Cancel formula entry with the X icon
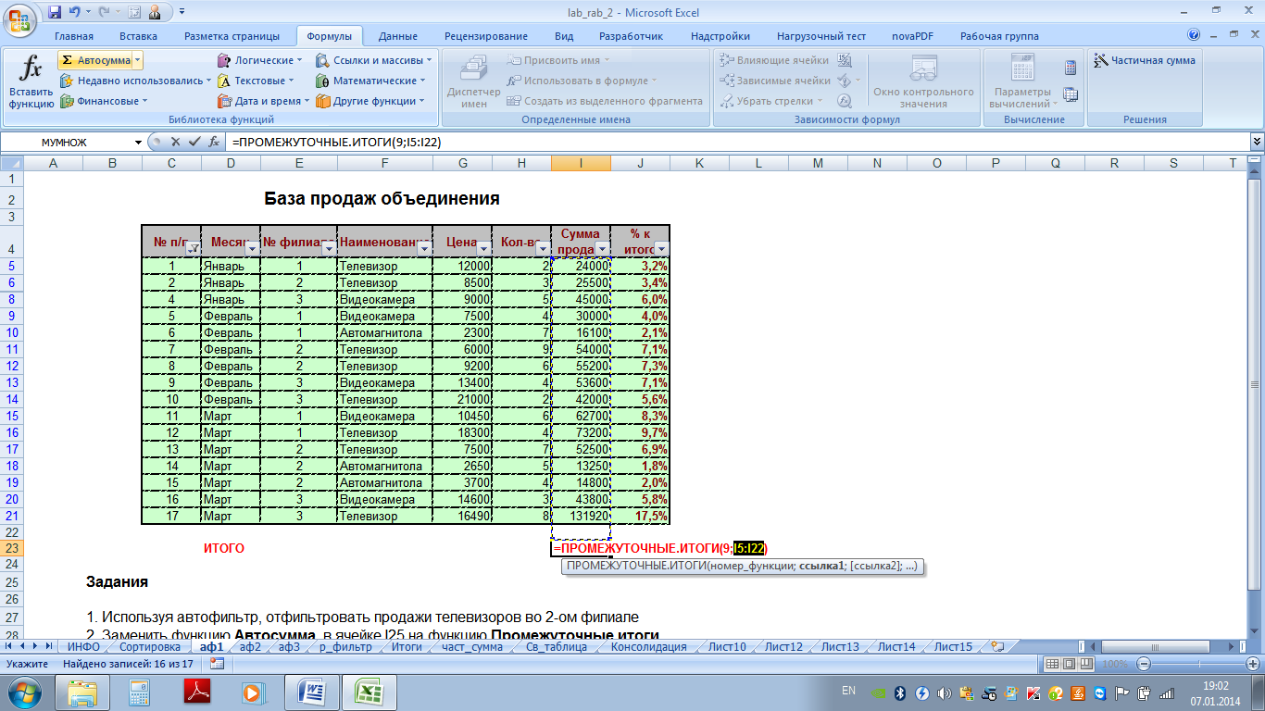 pyautogui.click(x=176, y=143)
